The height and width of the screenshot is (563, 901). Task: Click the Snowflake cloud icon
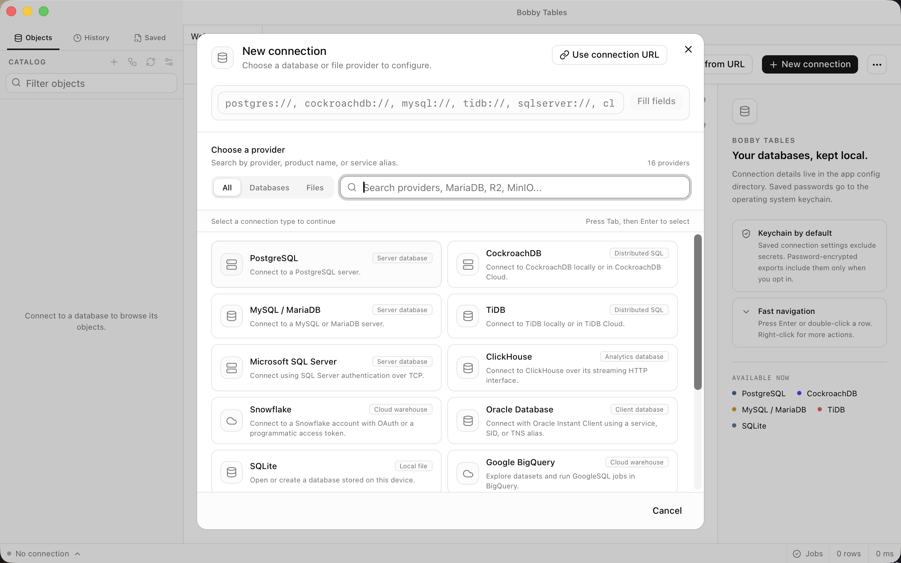tap(231, 421)
